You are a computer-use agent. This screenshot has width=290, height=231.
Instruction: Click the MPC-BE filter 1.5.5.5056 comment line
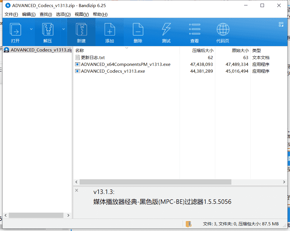(162, 202)
